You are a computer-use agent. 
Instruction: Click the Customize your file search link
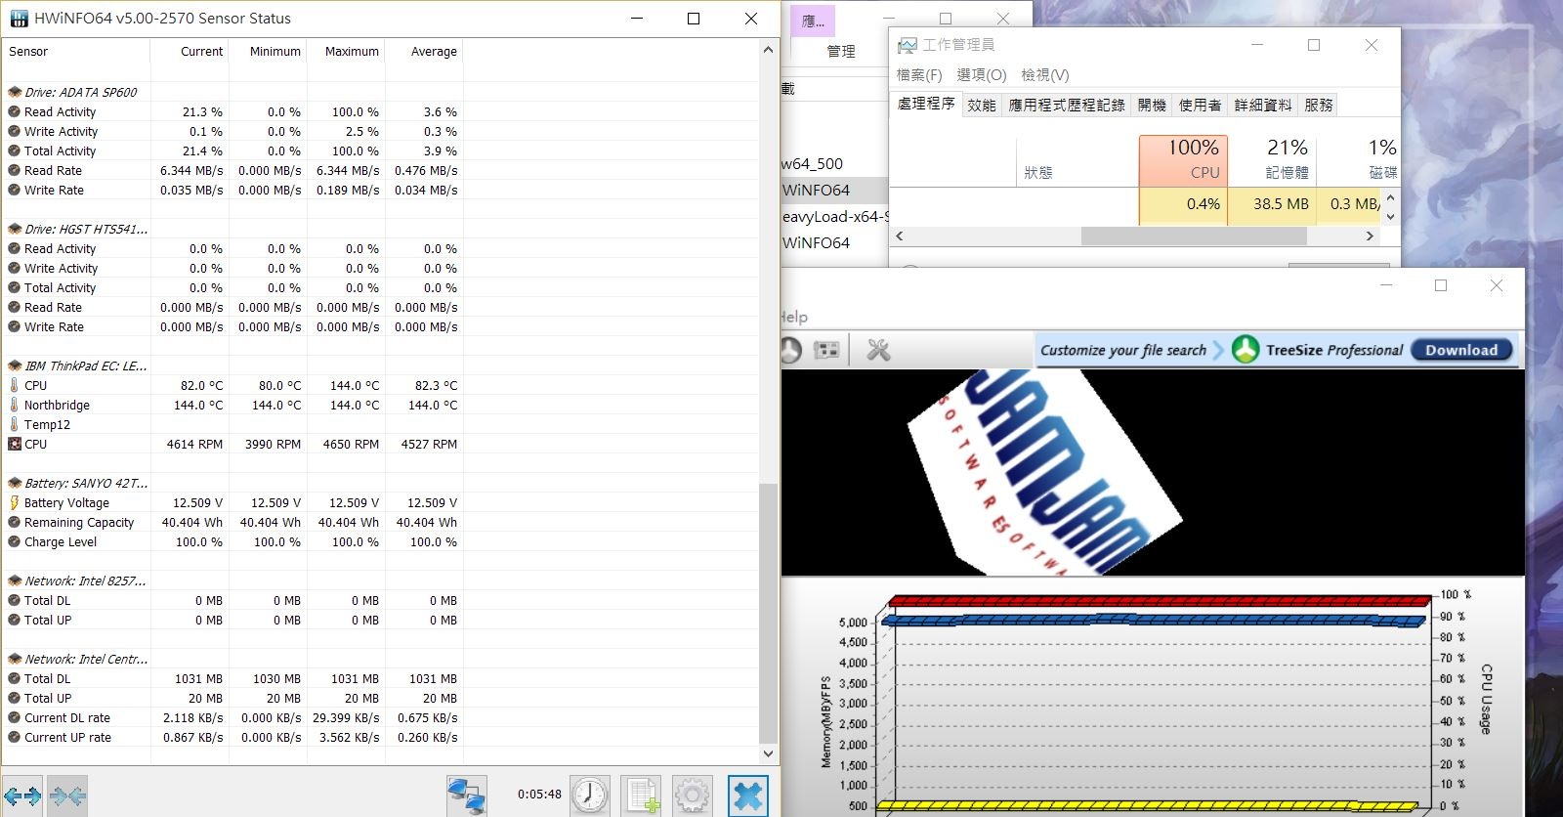(1123, 350)
